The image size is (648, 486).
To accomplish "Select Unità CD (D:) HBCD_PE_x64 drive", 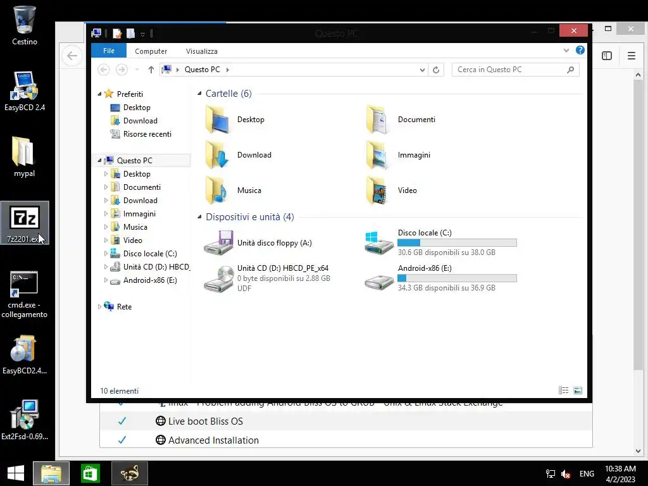I will pyautogui.click(x=267, y=278).
